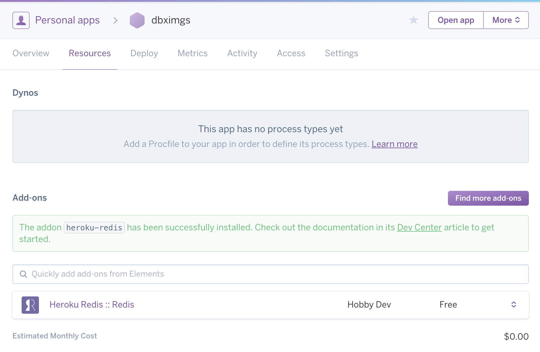Switch to the Deploy tab
The height and width of the screenshot is (352, 540).
click(144, 53)
